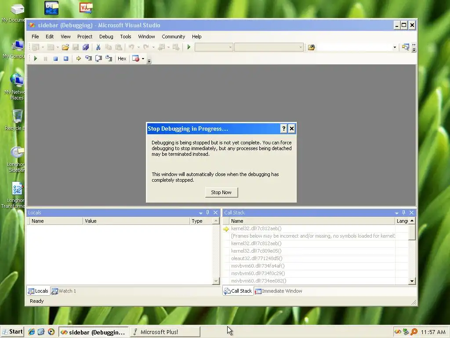Open the File menu

tap(35, 37)
